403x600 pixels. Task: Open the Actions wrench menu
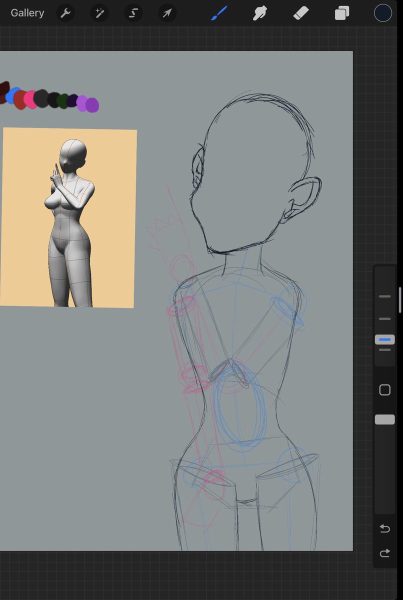[x=65, y=13]
